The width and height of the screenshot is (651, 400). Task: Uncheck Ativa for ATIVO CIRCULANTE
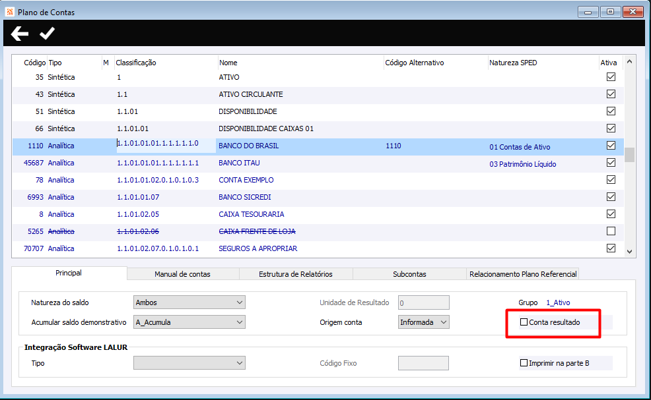611,94
